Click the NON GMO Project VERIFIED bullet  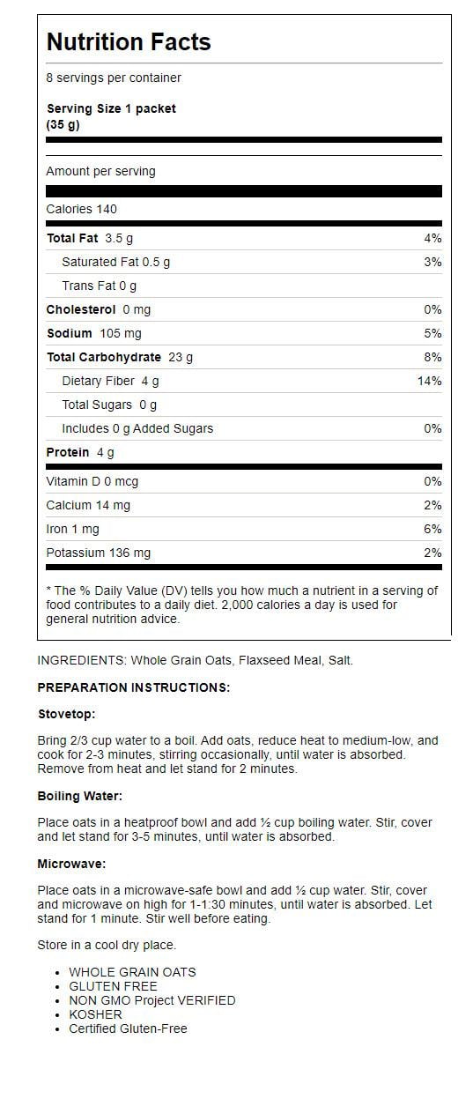pyautogui.click(x=152, y=1000)
